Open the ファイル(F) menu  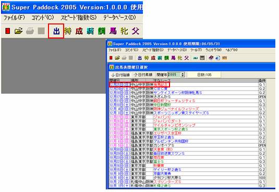coord(14,18)
